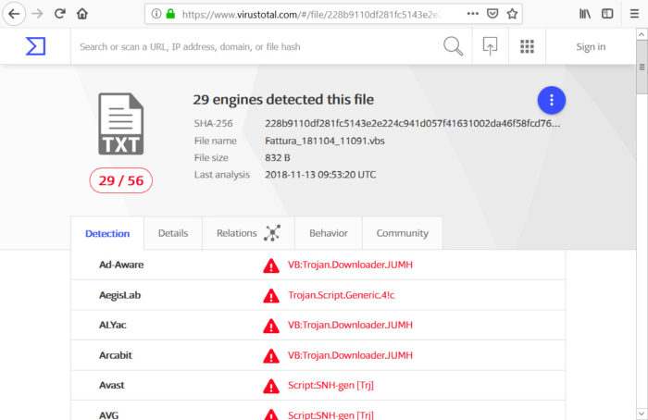Open the Firefox hamburger menu
This screenshot has width=648, height=420.
634,14
